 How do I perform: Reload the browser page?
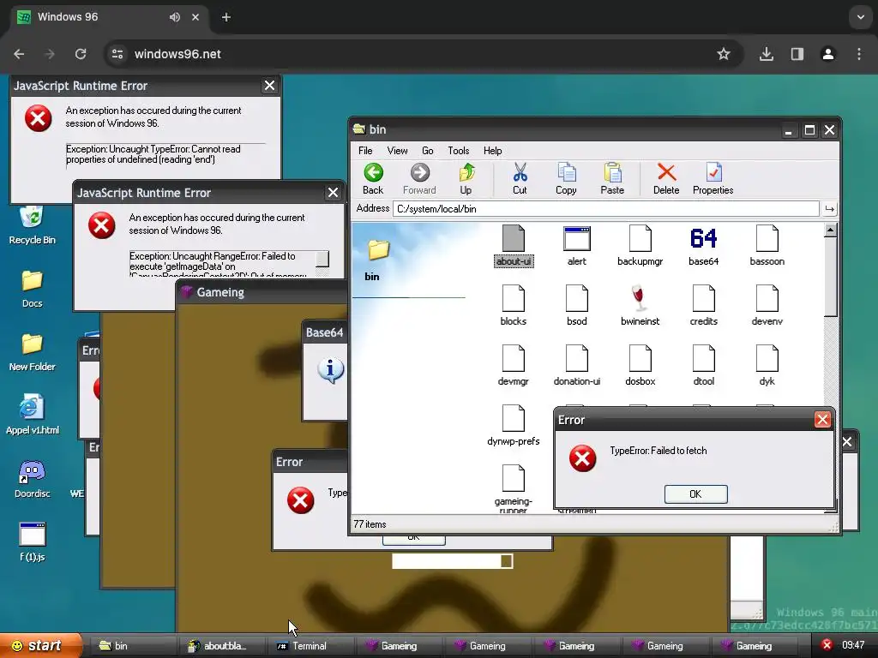point(81,54)
